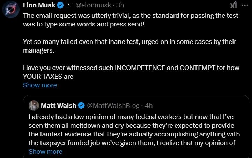Click the Matt Walsh display name
Image resolution: width=252 pixels, height=158 pixels.
[59, 105]
